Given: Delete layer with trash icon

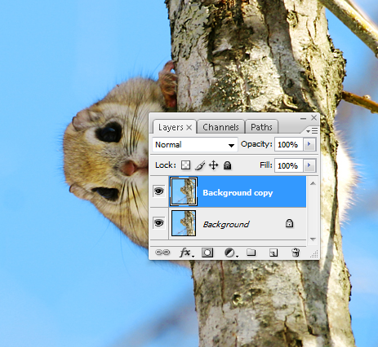Looking at the screenshot, I should [x=296, y=253].
